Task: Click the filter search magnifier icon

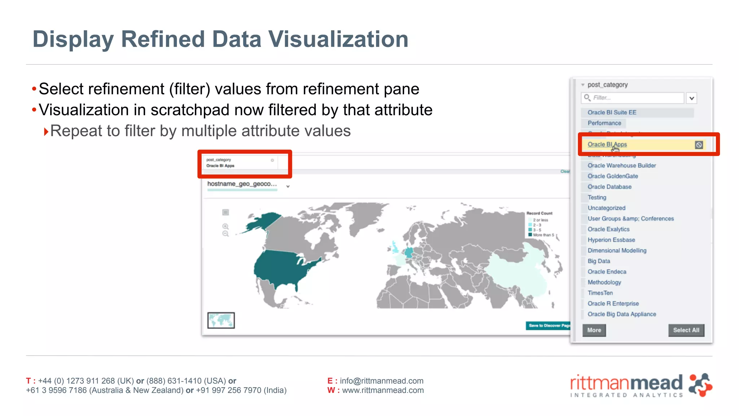Action: (x=587, y=97)
